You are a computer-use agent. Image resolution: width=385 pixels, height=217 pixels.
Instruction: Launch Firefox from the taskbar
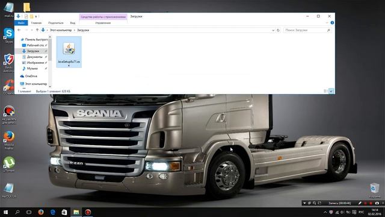(x=41, y=212)
